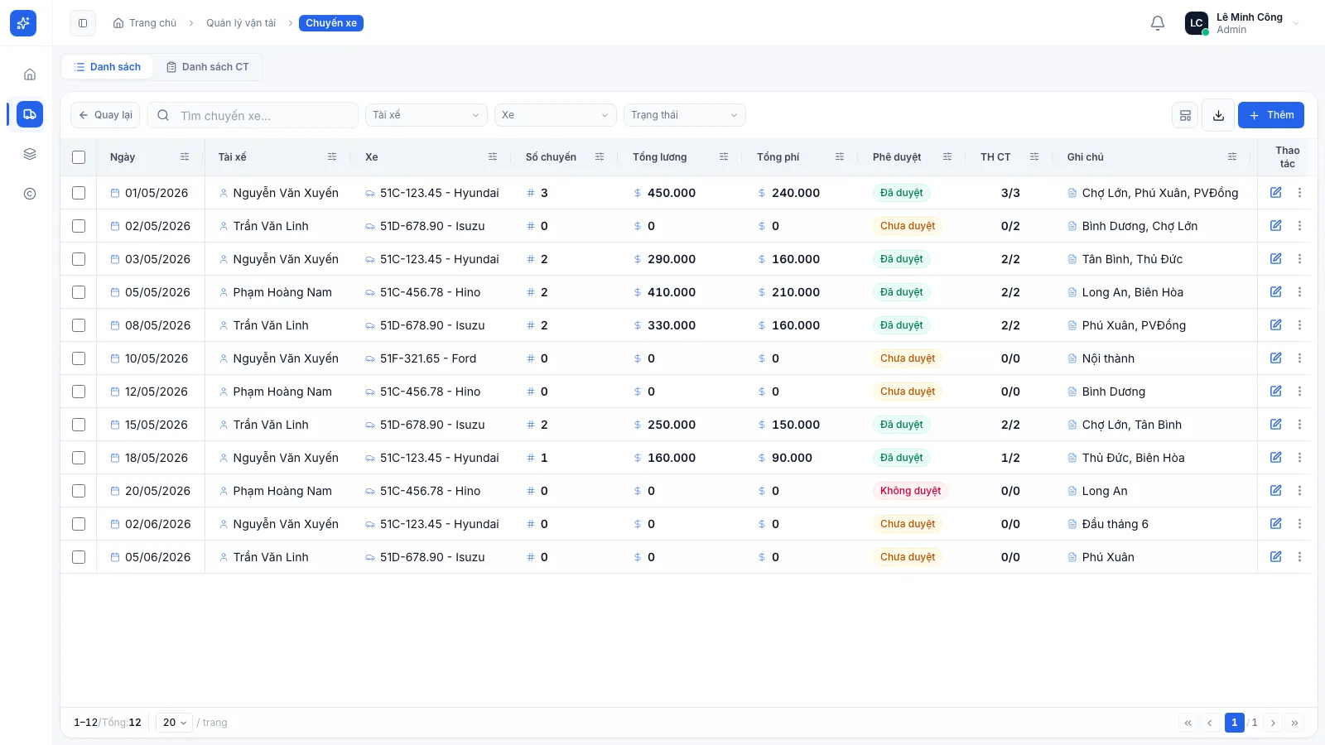
Task: Check the 03/05/2026 row checkbox
Action: click(x=79, y=259)
